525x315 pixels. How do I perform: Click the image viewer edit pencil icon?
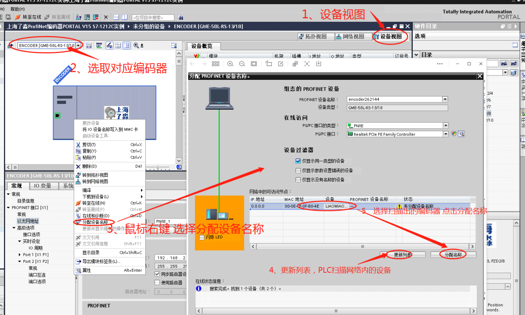281,64
